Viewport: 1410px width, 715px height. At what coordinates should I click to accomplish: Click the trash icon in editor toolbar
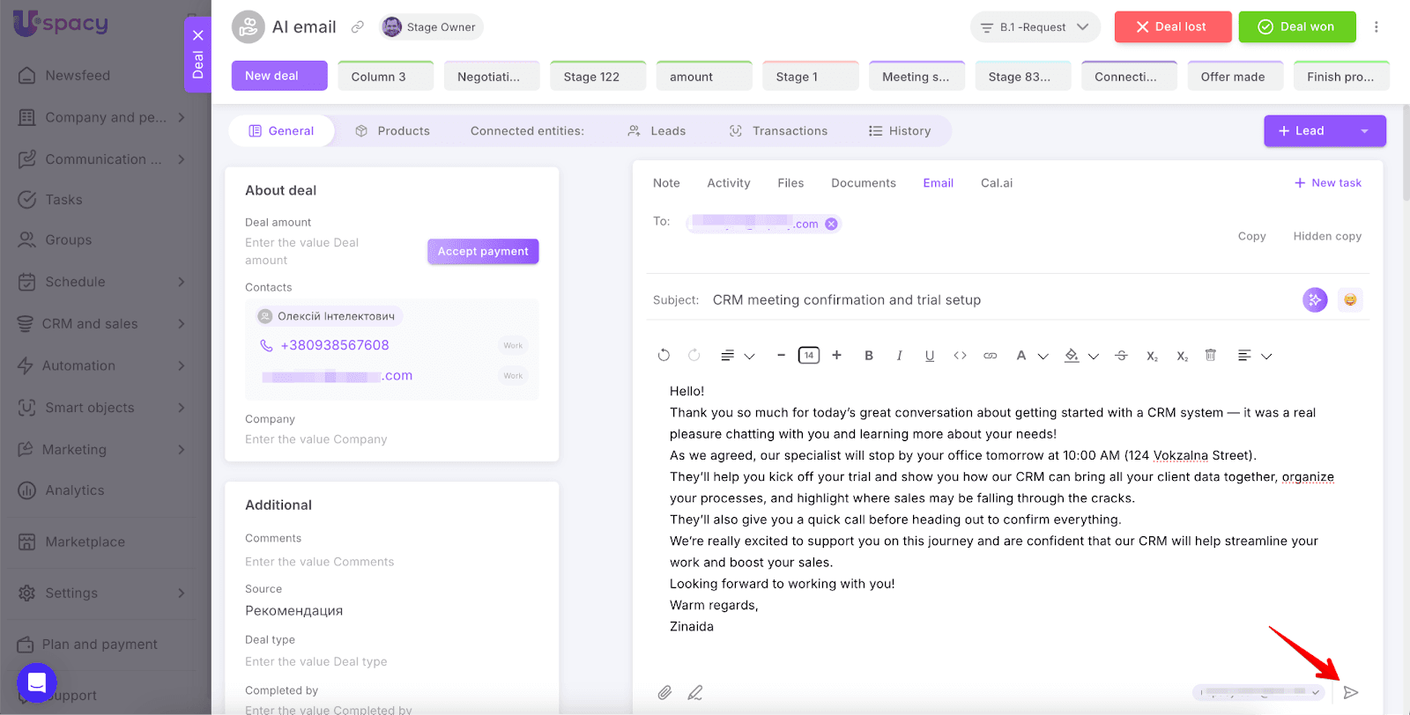(x=1210, y=356)
